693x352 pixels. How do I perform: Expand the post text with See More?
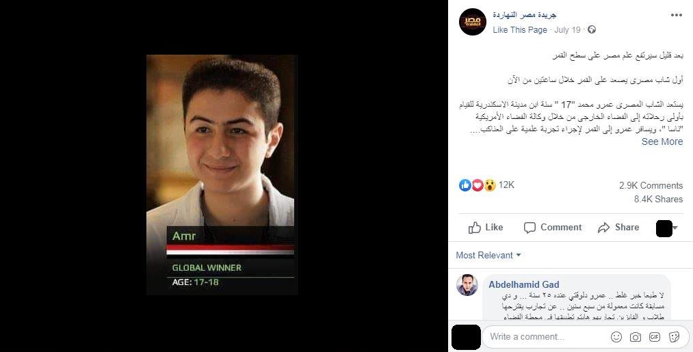[662, 141]
